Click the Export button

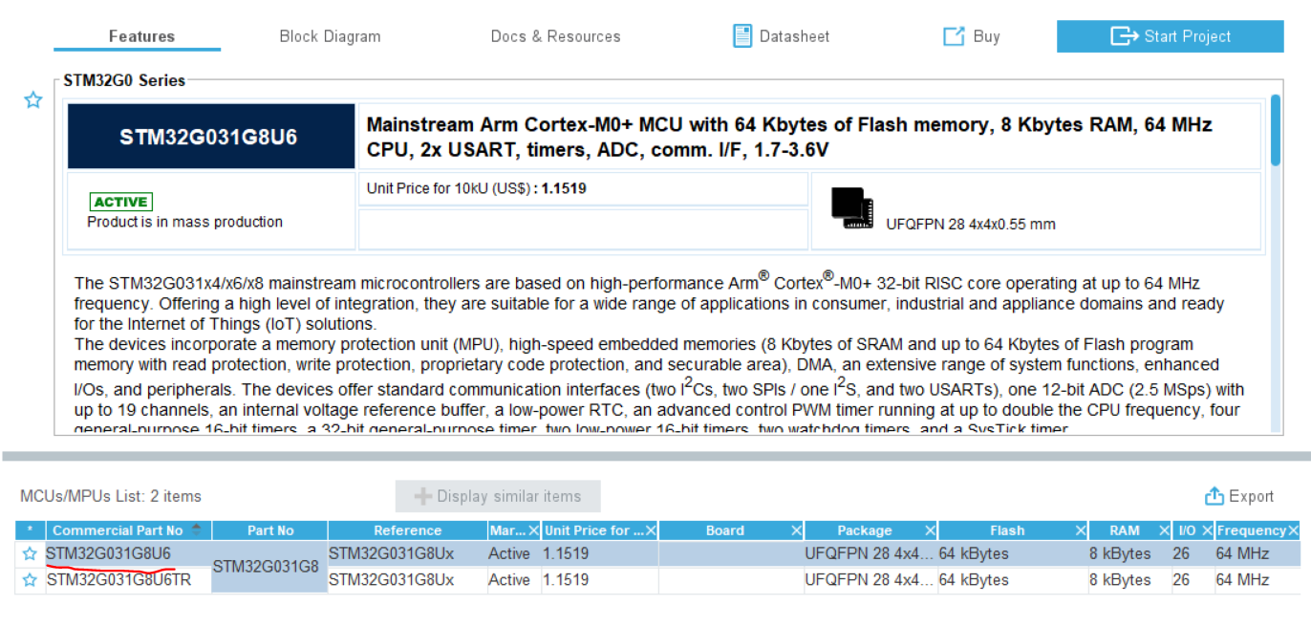1239,496
